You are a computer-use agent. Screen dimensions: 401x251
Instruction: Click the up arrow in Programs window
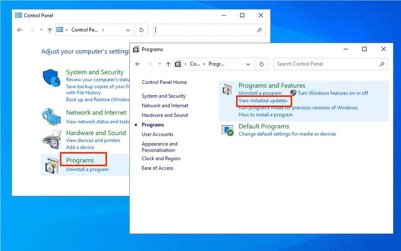pos(168,64)
